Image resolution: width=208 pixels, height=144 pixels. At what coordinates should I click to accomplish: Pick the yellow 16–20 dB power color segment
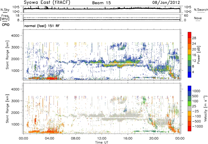click(x=190, y=52)
